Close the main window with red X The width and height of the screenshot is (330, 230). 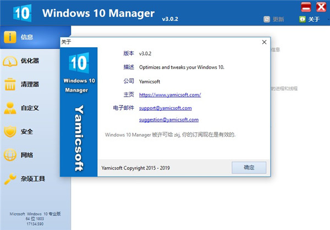[x=321, y=7]
